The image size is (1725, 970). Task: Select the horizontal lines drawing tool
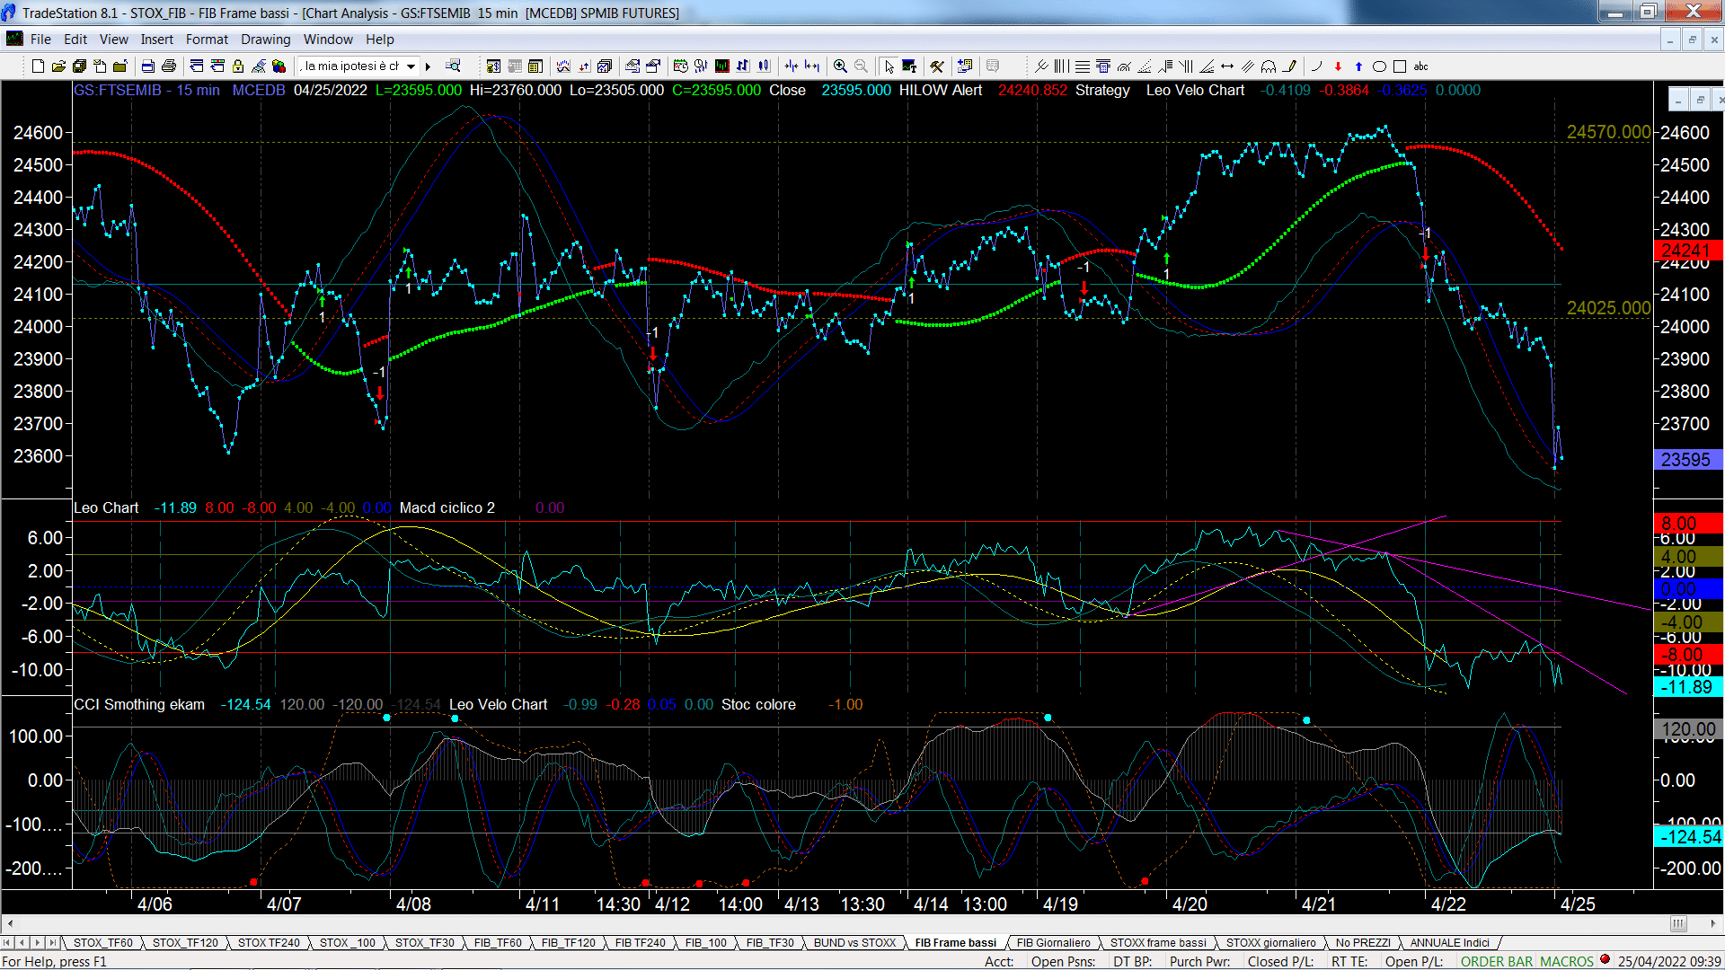[x=1083, y=66]
